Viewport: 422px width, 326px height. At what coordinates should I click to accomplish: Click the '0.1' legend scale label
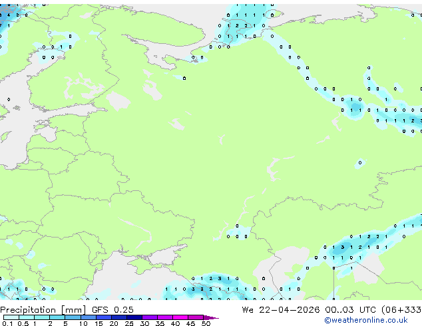click(x=7, y=323)
